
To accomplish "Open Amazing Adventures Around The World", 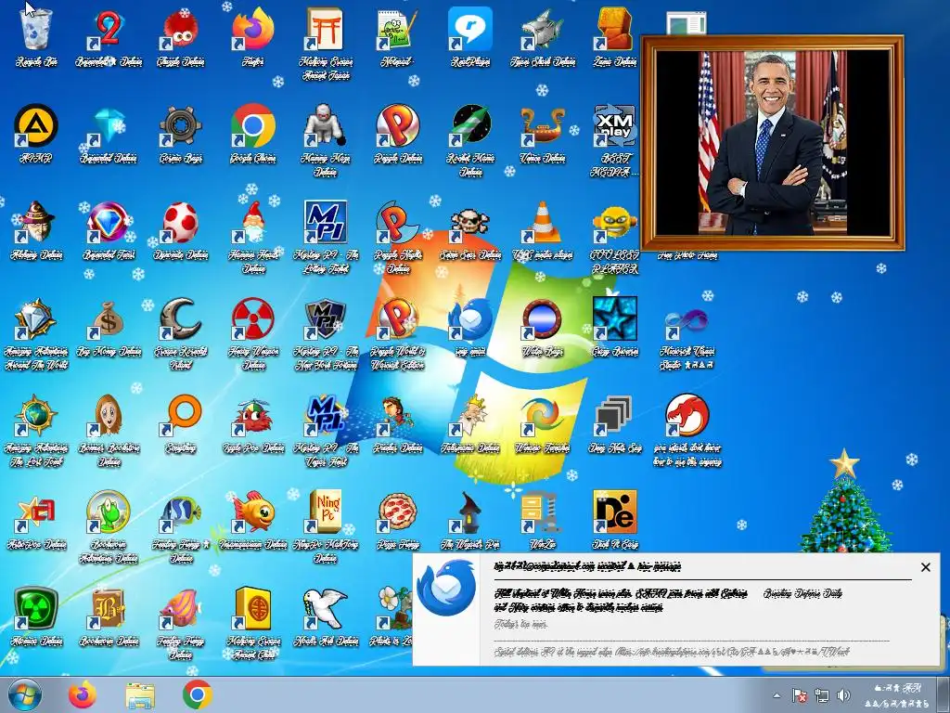I will (36, 318).
